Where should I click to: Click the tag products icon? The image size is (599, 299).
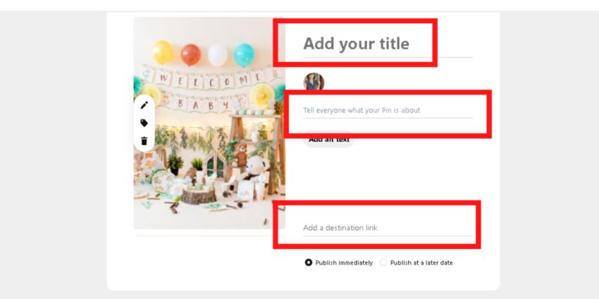click(144, 123)
